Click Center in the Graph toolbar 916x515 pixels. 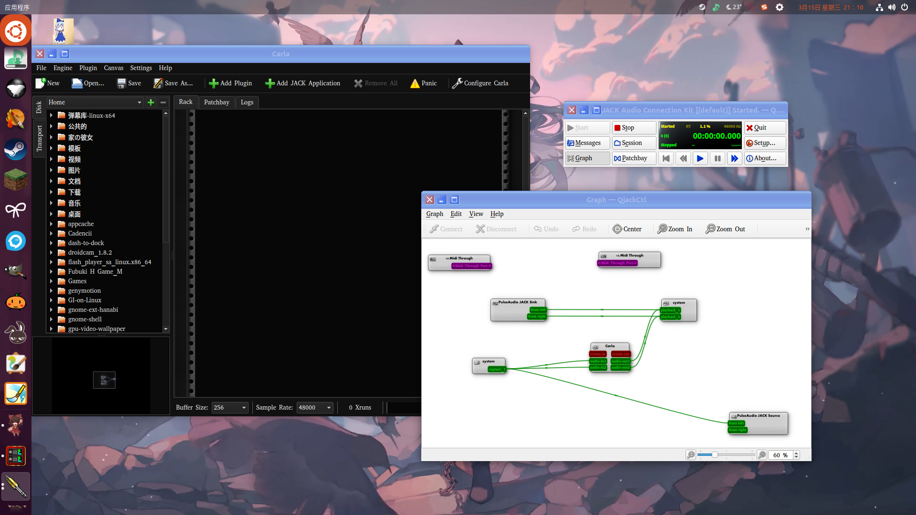627,229
